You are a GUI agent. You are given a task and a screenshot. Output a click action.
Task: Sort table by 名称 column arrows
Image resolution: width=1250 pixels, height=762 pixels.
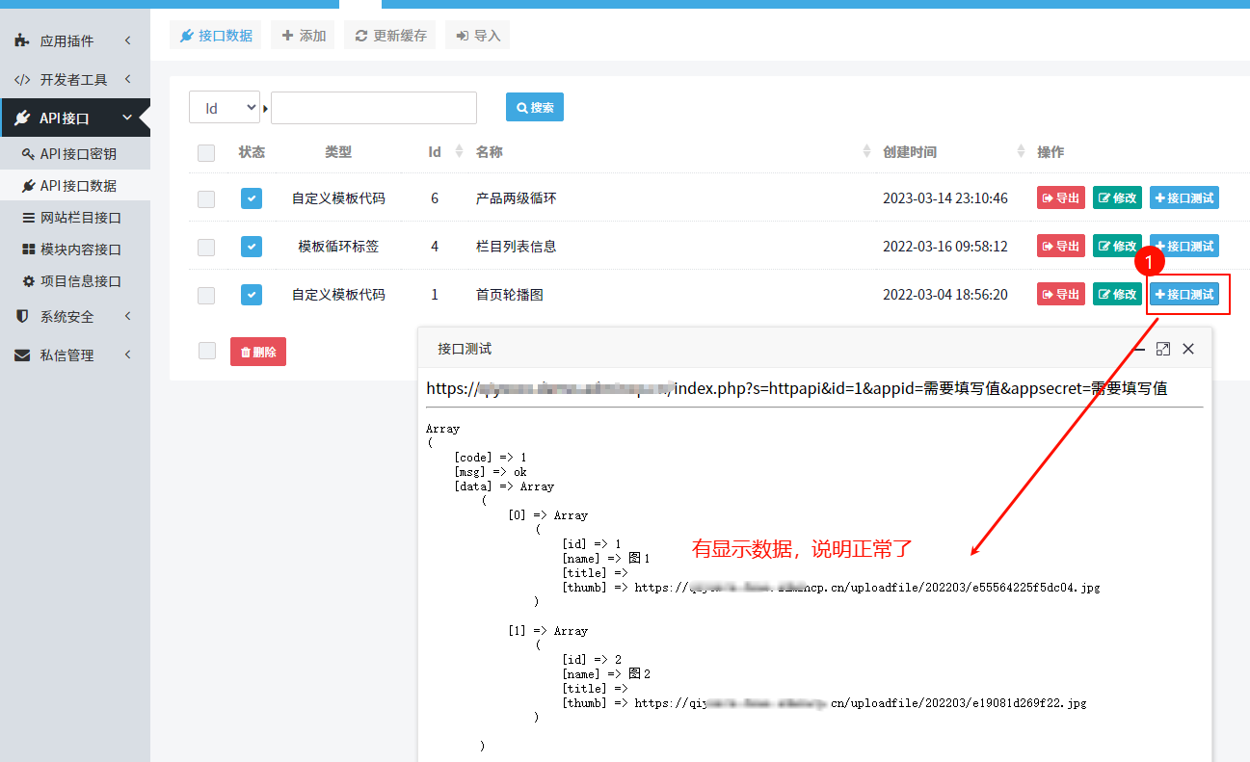[x=865, y=152]
